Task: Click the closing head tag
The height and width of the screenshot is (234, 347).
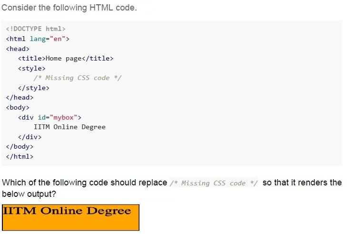Action: (20, 98)
